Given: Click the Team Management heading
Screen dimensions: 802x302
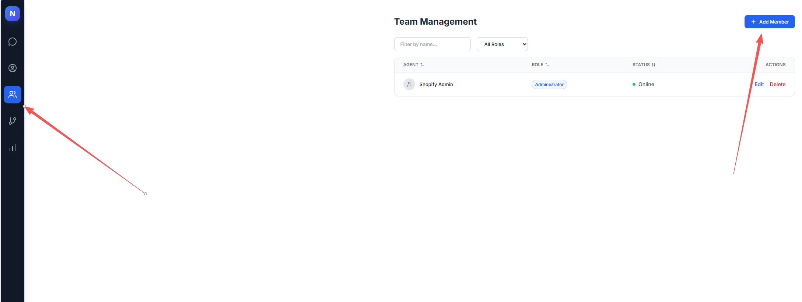Looking at the screenshot, I should tap(435, 22).
